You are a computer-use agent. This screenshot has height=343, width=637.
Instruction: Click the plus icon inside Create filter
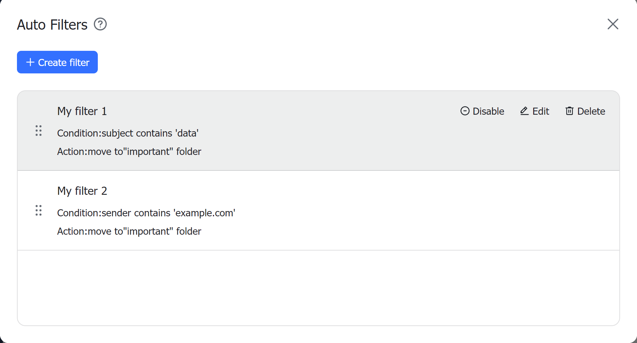(30, 62)
